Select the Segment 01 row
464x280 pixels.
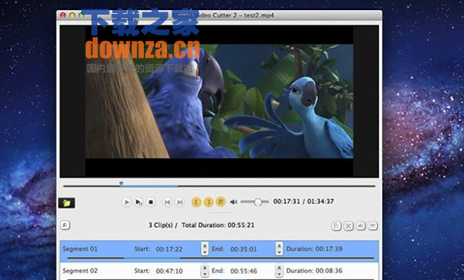coord(219,251)
